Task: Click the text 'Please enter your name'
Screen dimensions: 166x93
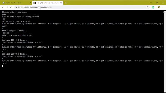Action: 14,12
